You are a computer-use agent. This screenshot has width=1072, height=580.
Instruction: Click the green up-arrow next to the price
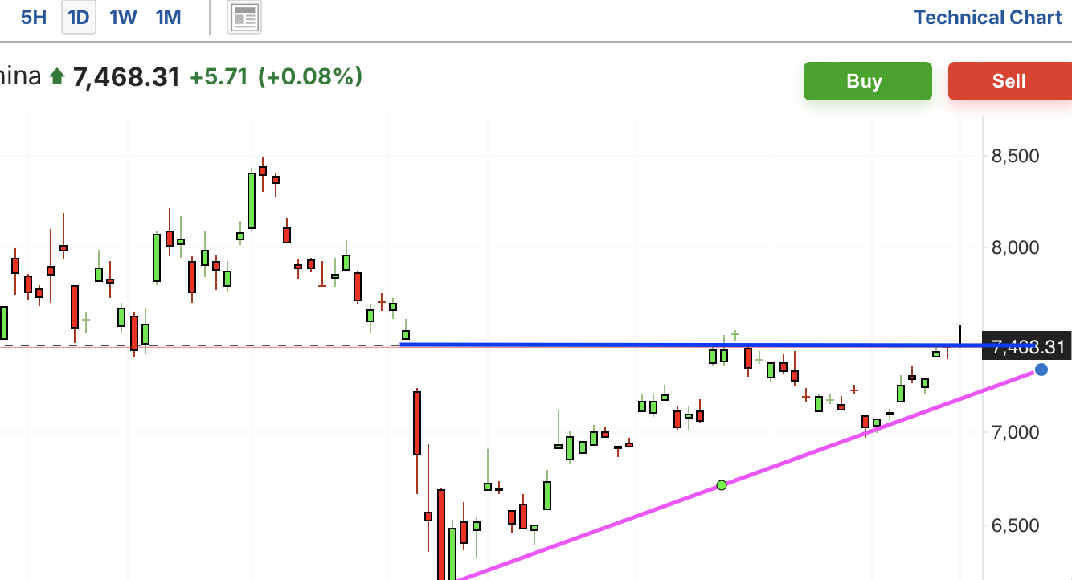(56, 77)
